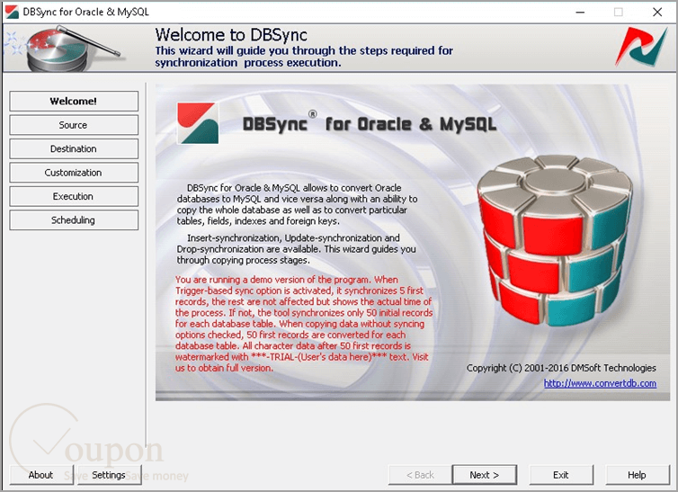Click the Next > button
The height and width of the screenshot is (492, 678).
click(x=485, y=475)
